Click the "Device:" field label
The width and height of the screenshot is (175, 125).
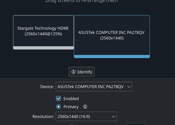[x=47, y=87]
